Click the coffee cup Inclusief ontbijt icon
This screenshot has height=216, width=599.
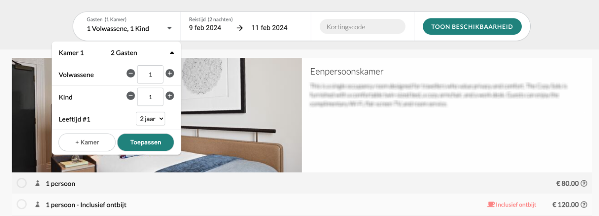click(491, 204)
